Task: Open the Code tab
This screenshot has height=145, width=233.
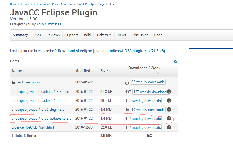Action: pos(158,35)
